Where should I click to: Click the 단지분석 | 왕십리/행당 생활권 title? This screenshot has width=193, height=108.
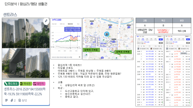coord(26,4)
